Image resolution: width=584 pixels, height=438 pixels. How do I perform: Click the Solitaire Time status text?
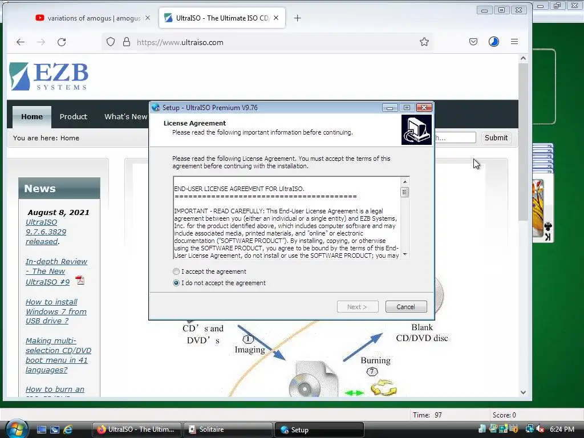pos(427,415)
